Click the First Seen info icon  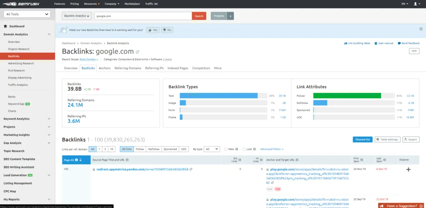[362, 160]
